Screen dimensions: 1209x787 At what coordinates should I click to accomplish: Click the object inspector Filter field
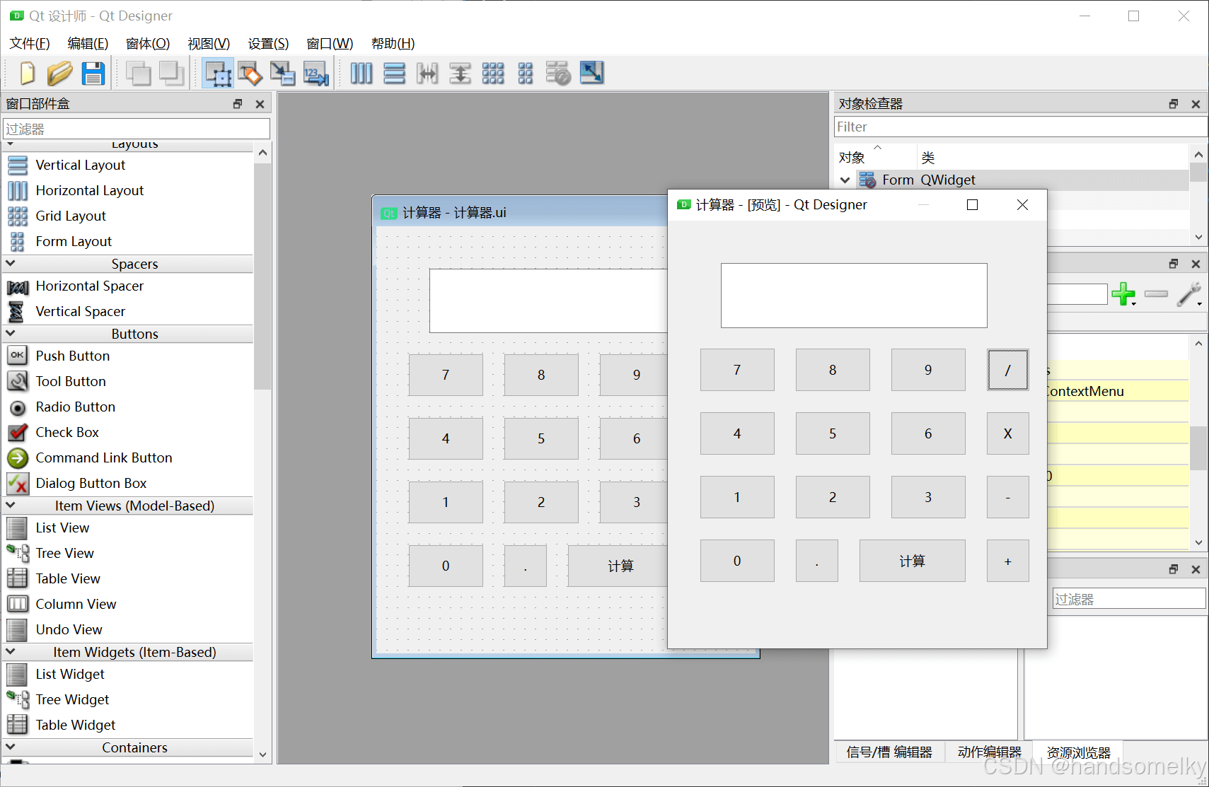(x=1020, y=127)
